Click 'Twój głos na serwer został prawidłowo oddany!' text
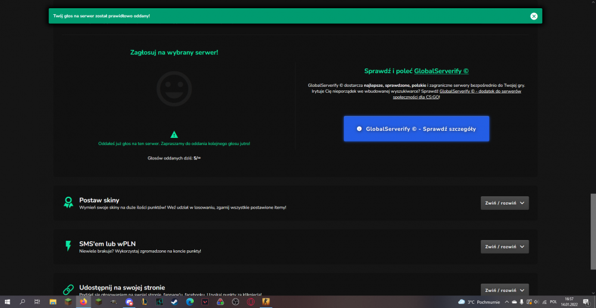 point(103,16)
